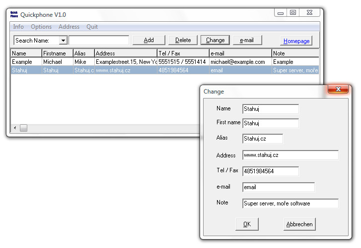361x248 pixels.
Task: Click the horizontal scrollbar left arrow
Action: click(x=15, y=128)
